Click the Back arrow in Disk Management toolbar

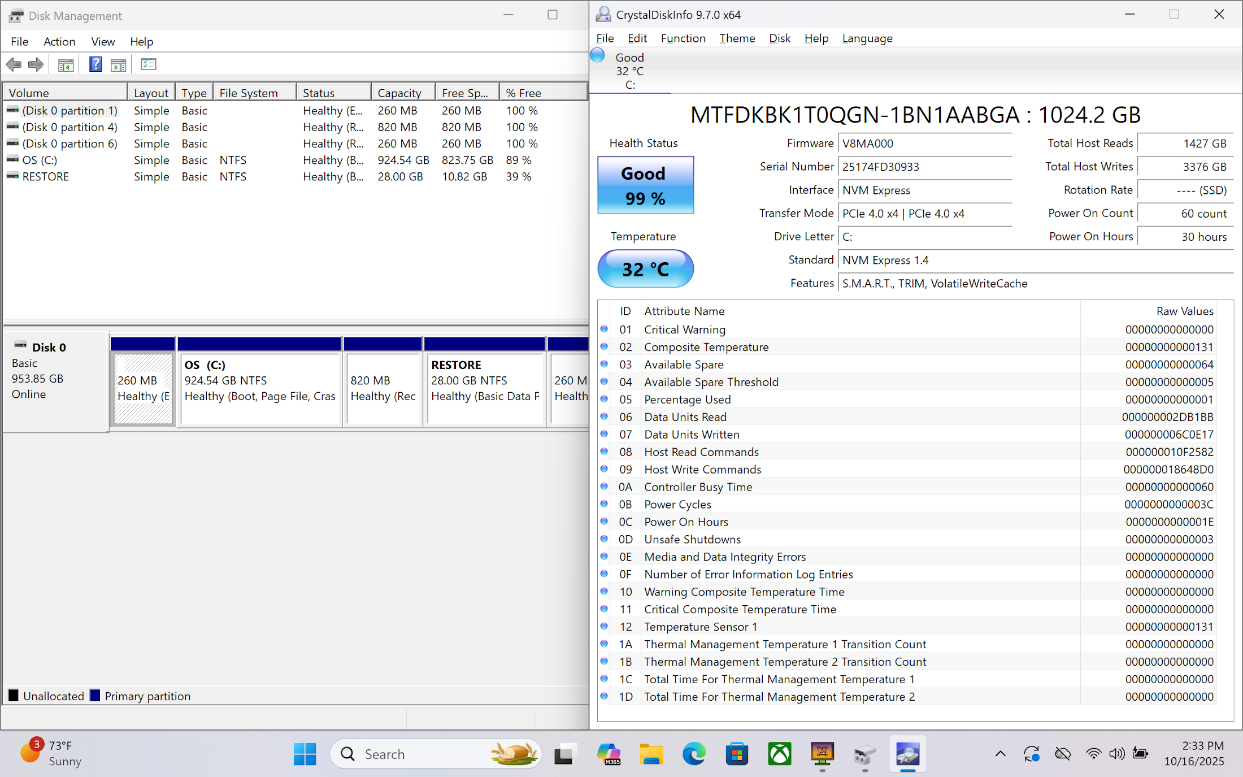click(14, 64)
